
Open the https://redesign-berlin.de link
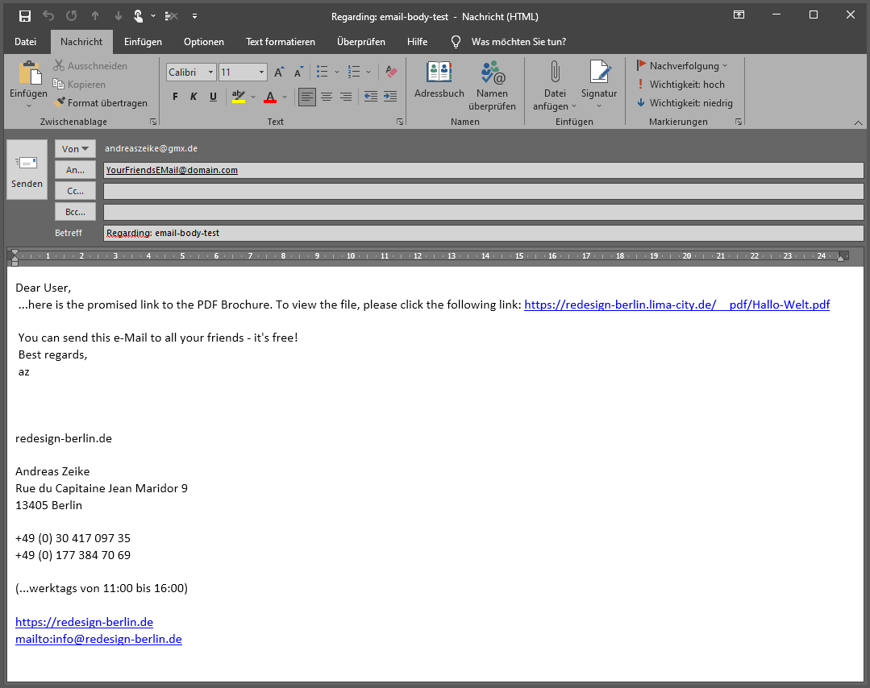85,622
